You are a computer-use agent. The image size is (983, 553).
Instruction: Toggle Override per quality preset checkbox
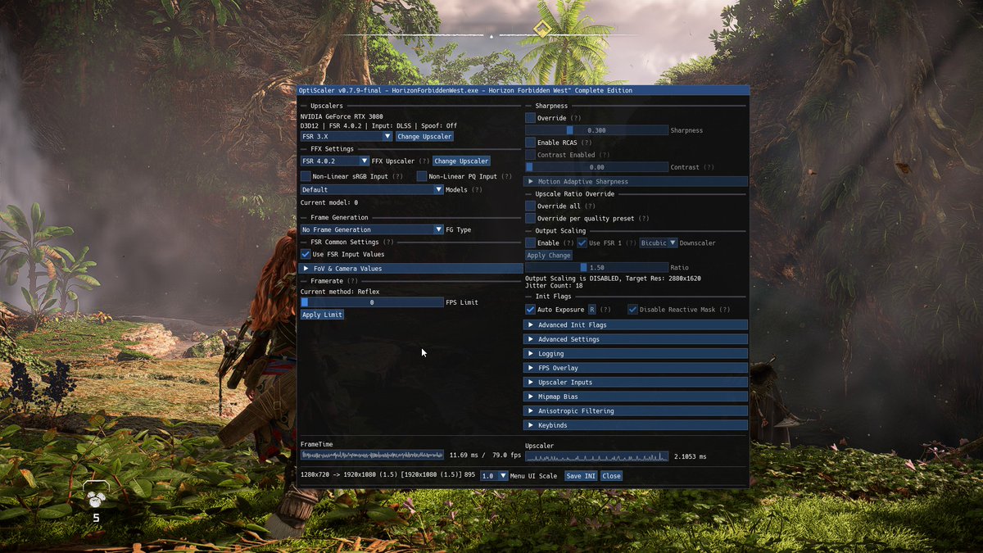click(x=530, y=218)
